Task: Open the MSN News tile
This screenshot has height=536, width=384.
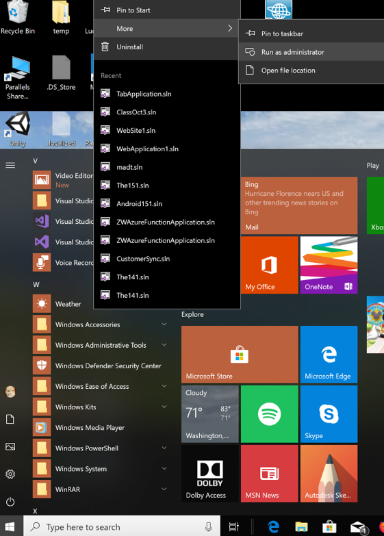Action: click(x=270, y=474)
